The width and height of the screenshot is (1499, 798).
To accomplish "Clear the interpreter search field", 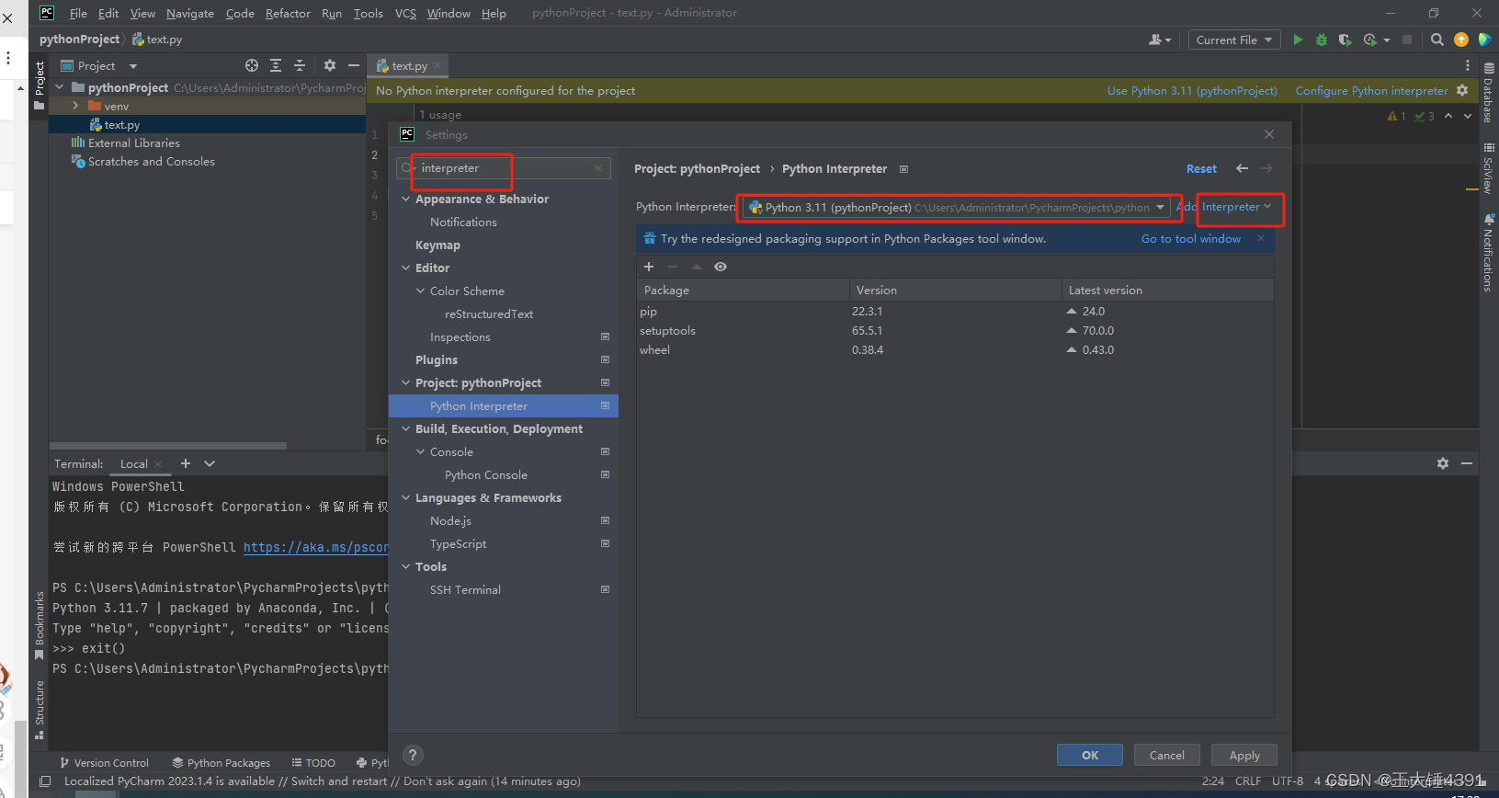I will pyautogui.click(x=598, y=168).
